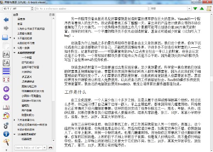The width and height of the screenshot is (213, 152).
Task: Jump to 4.良好的坏习惯 chapter
Action: point(26,43)
